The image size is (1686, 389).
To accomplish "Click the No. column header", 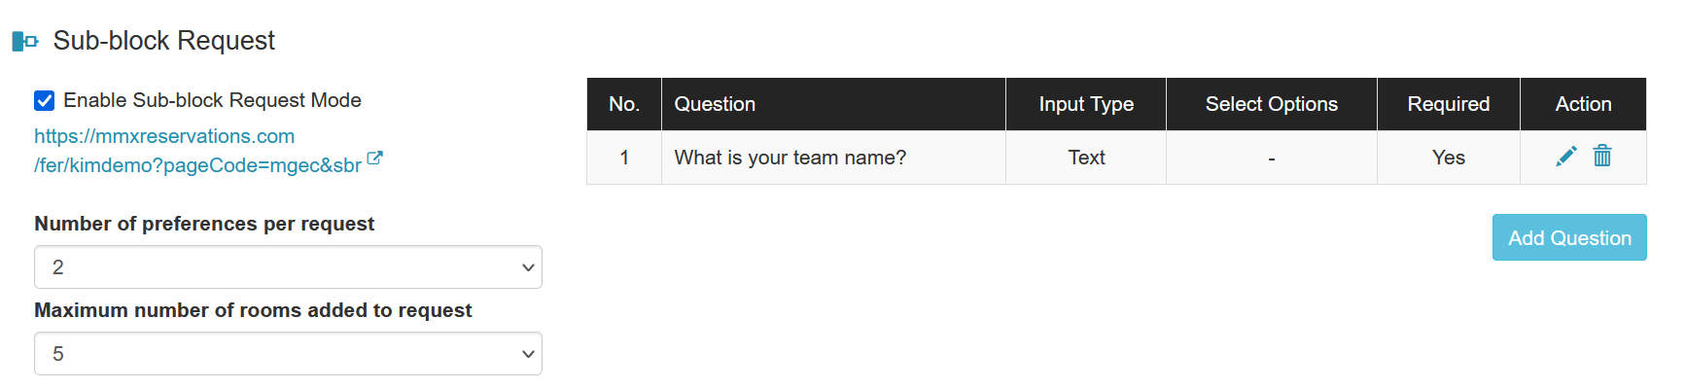I will point(624,104).
